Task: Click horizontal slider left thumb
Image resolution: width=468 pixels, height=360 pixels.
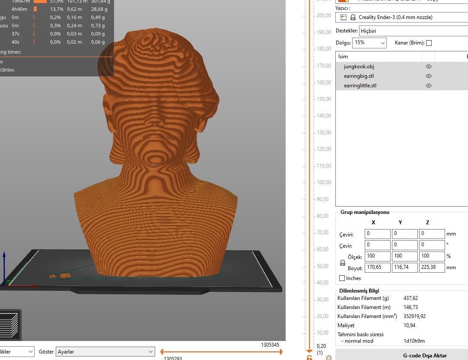Action: 162,352
